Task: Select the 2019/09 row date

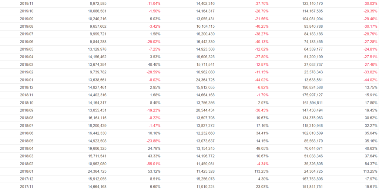Action: pyautogui.click(x=26, y=19)
